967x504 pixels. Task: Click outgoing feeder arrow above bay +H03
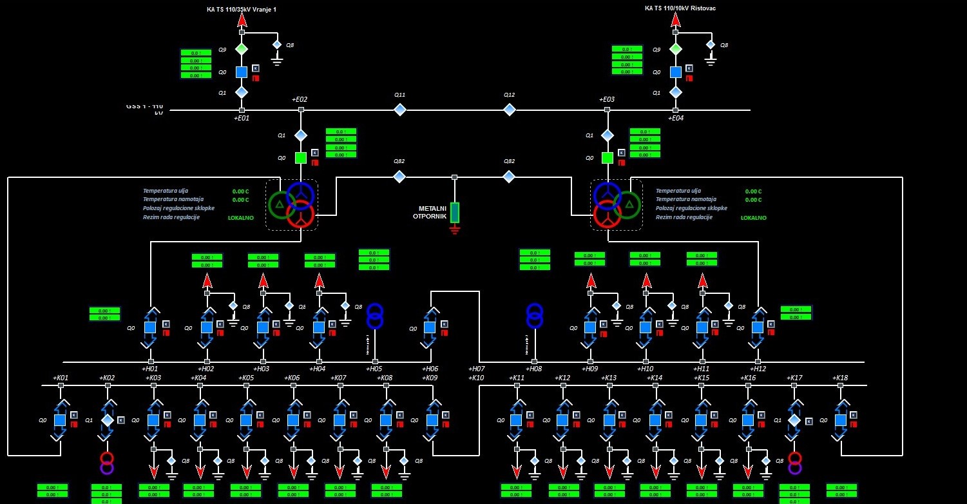click(263, 280)
